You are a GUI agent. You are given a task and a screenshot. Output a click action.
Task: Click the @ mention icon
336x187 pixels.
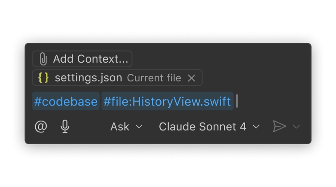click(x=41, y=126)
